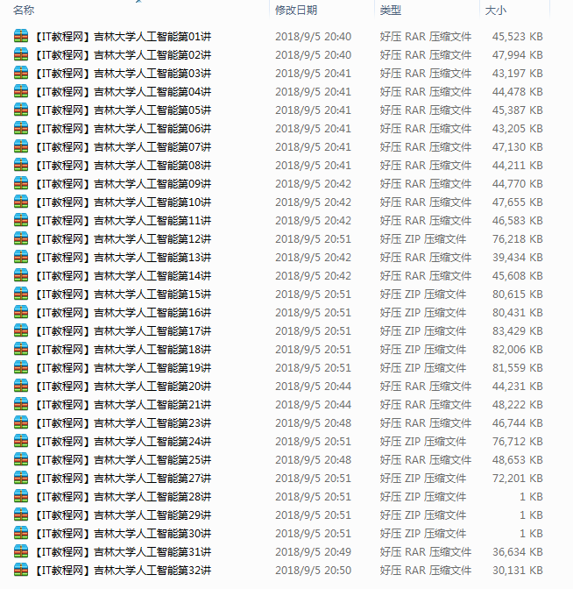Click the 83,429 KB size entry

tap(517, 331)
